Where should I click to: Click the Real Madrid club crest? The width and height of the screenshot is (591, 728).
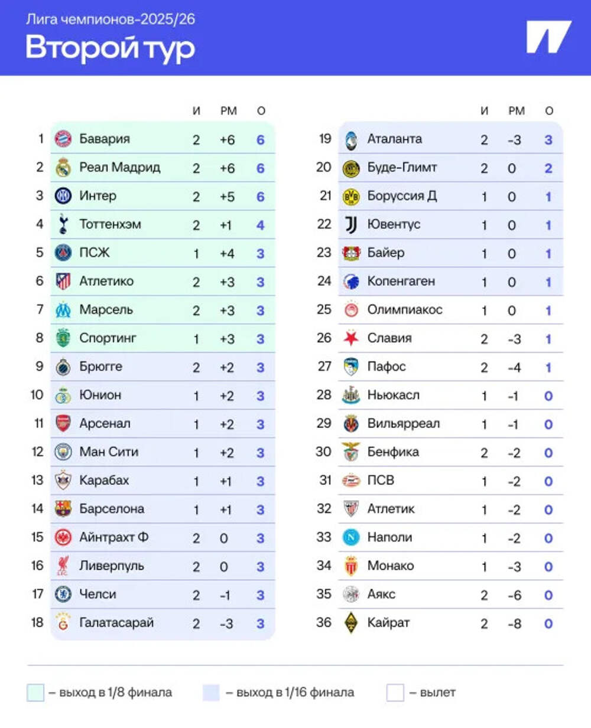tap(63, 168)
